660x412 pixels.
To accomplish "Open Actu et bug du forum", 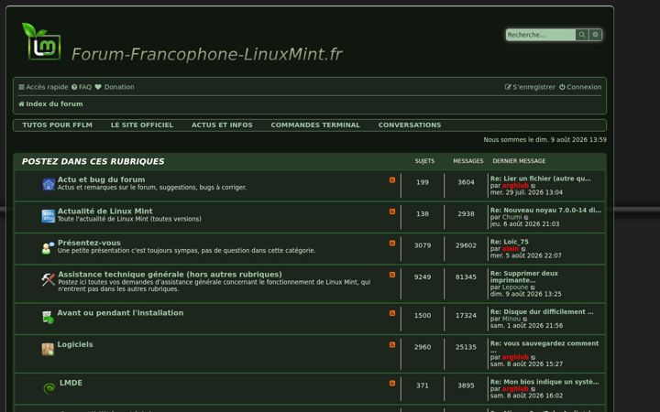I will click(x=101, y=179).
